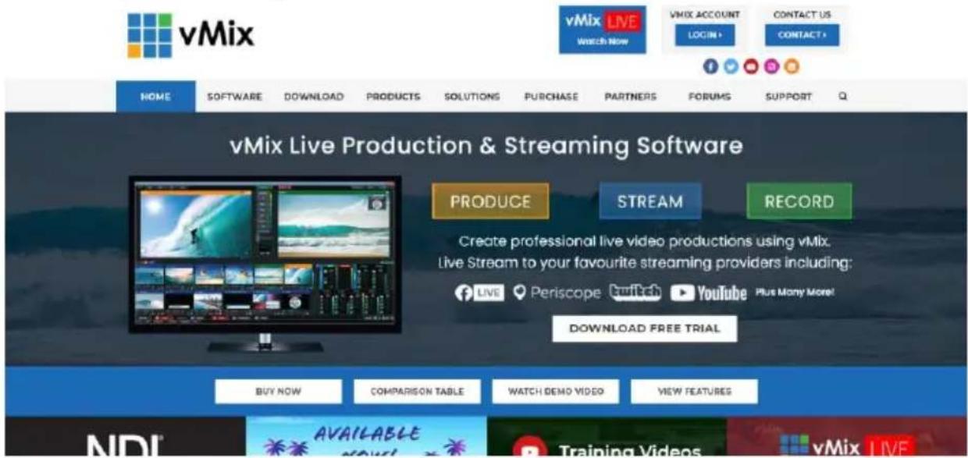
Task: Open the FORUMS menu item
Action: coord(710,97)
